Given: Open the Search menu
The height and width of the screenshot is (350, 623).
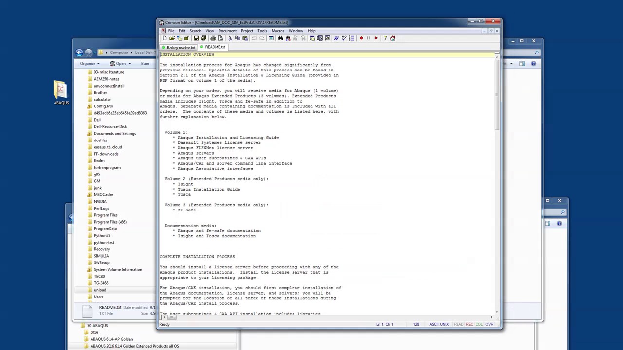Looking at the screenshot, I should tap(195, 31).
